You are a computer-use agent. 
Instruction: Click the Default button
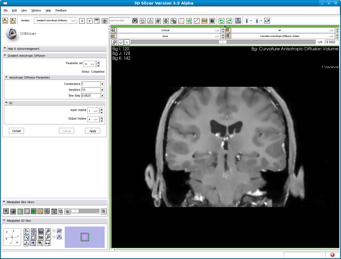(x=17, y=131)
